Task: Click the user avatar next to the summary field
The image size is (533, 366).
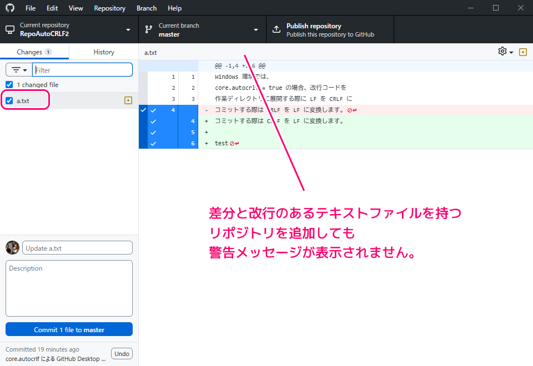Action: [x=12, y=247]
